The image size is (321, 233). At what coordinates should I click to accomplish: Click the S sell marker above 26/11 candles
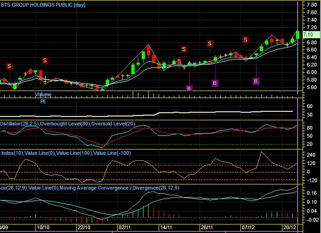click(x=209, y=43)
